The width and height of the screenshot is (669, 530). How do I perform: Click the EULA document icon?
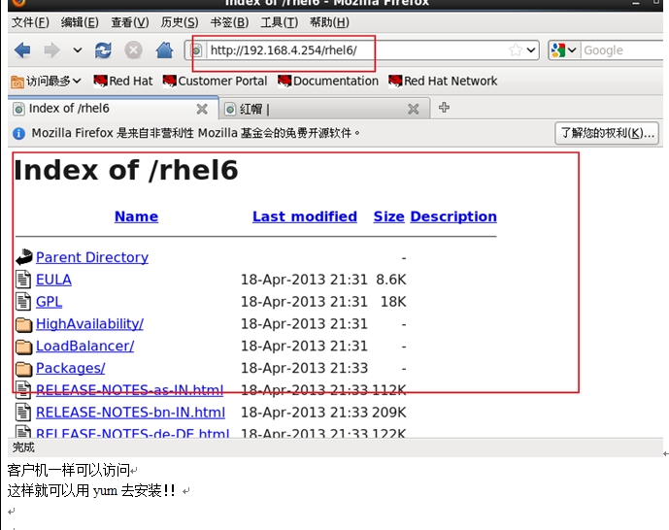pyautogui.click(x=23, y=280)
